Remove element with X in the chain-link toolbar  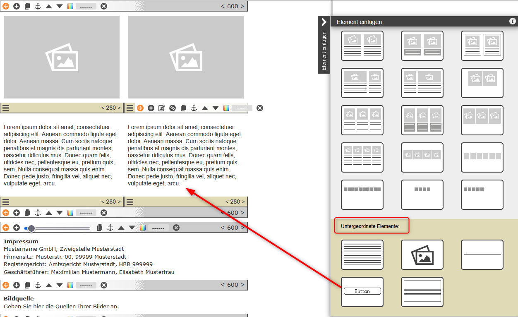[x=260, y=108]
